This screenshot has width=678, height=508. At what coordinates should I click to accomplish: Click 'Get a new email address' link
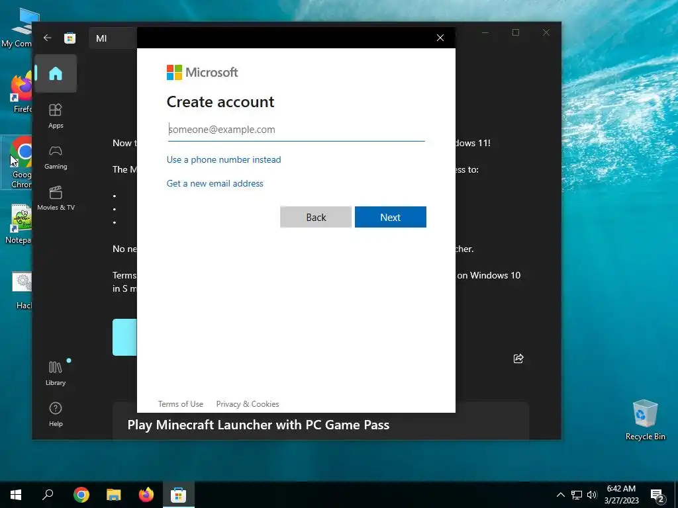point(215,183)
